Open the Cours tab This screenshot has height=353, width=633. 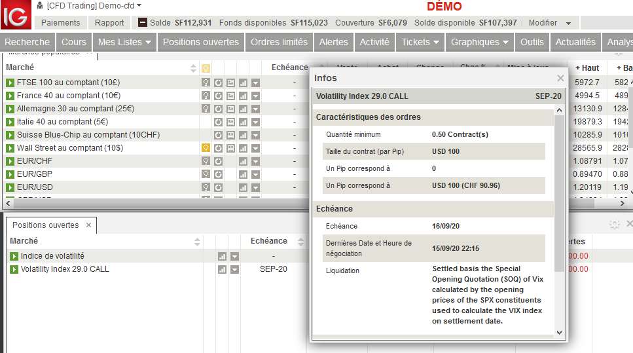coord(74,42)
